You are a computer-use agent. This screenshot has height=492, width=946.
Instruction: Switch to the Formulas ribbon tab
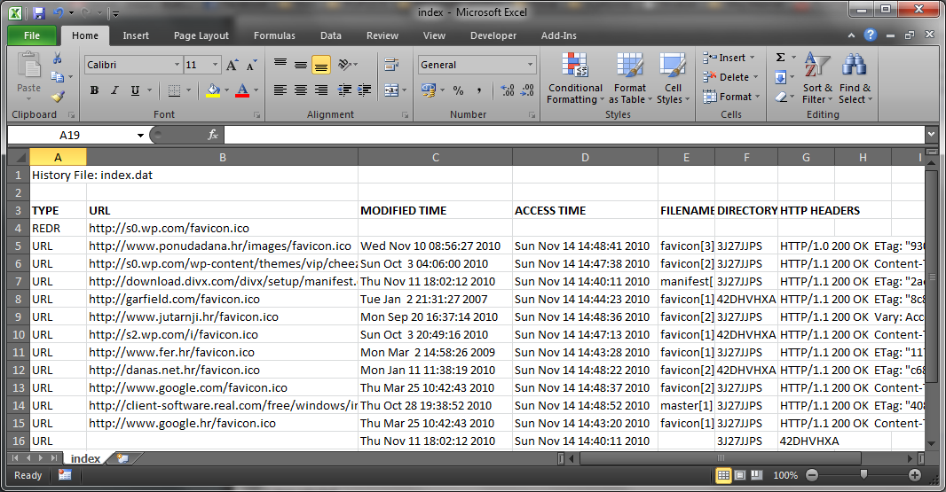coord(274,35)
